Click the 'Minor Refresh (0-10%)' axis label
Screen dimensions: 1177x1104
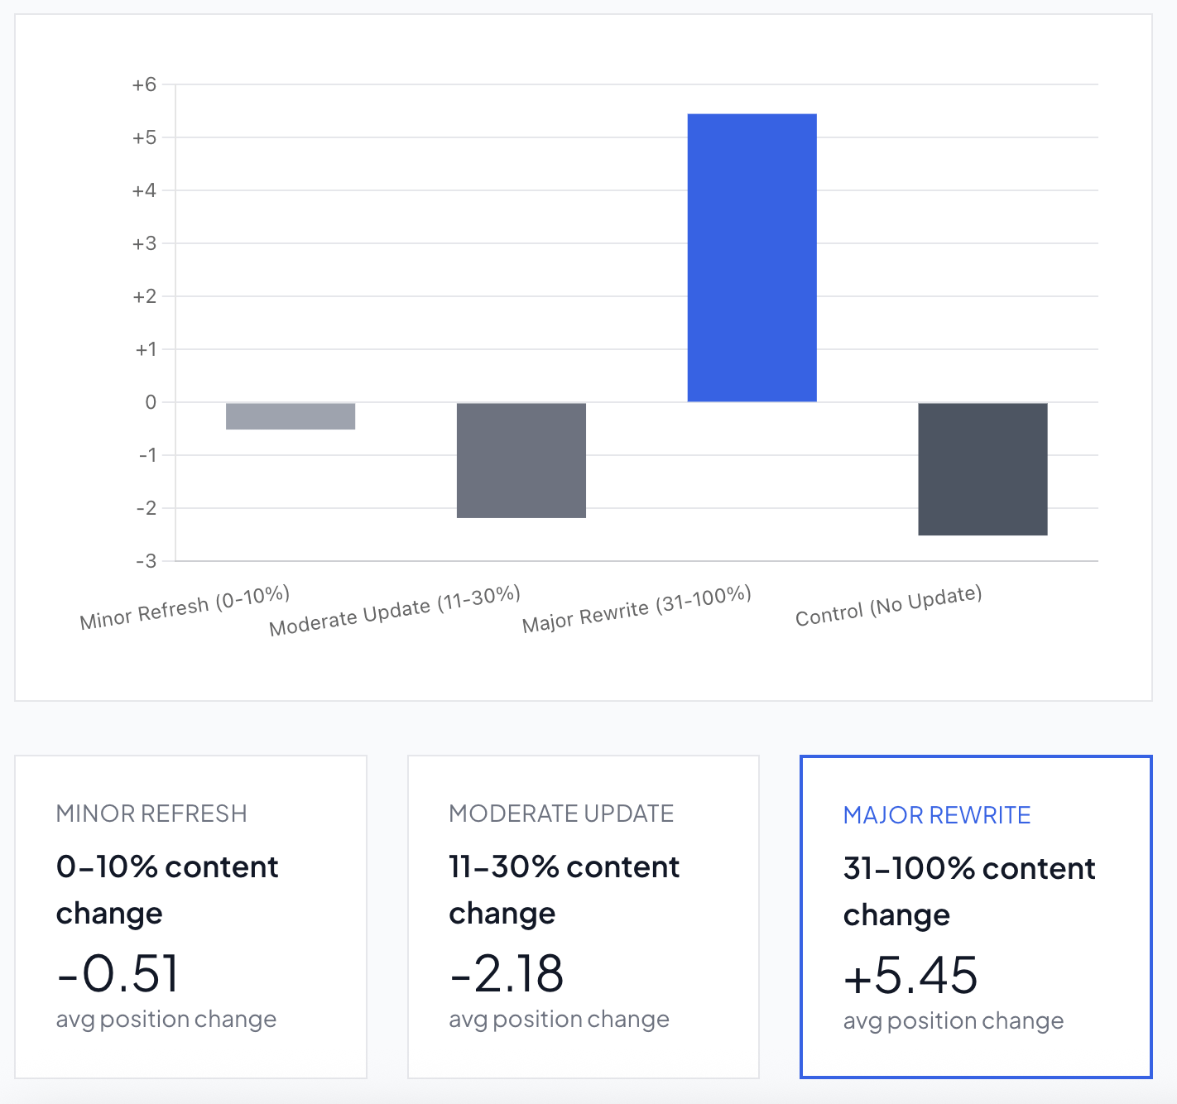pyautogui.click(x=185, y=608)
